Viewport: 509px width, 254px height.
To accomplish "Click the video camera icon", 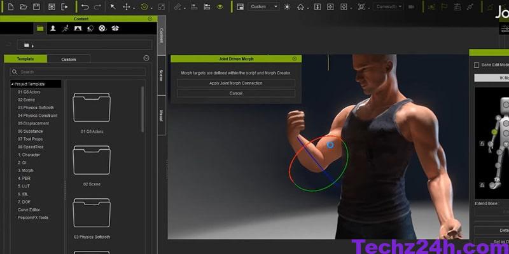I will [412, 7].
